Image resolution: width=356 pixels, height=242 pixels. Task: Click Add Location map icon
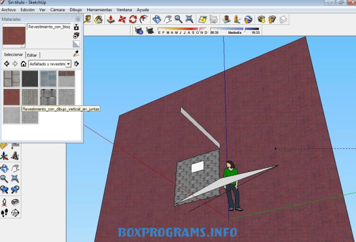point(202,20)
